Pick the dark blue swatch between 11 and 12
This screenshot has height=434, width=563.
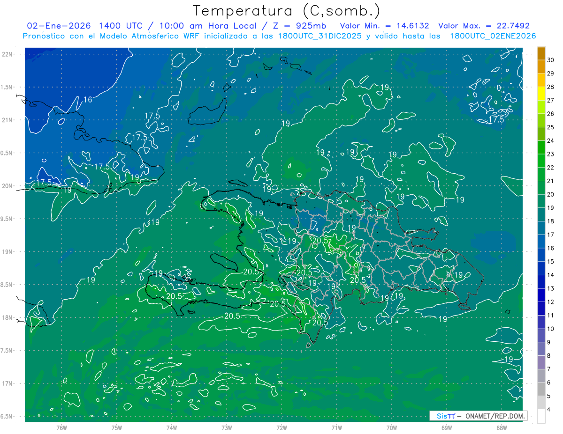tap(541, 309)
